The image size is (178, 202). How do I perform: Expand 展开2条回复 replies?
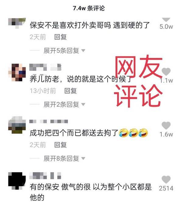(64, 104)
